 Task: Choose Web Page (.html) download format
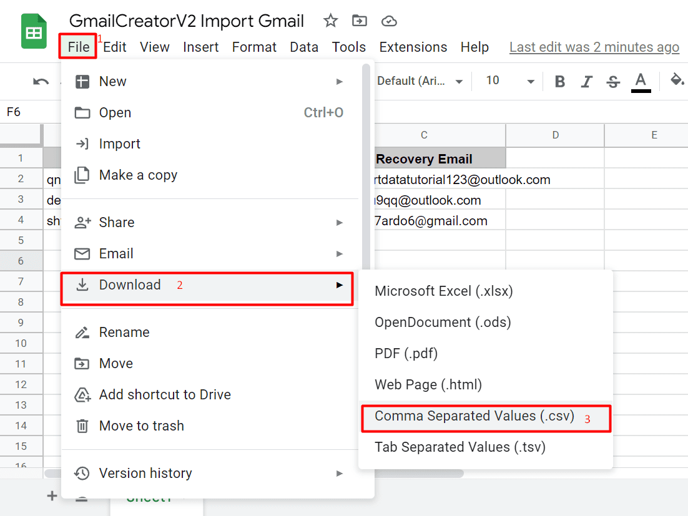[485, 384]
